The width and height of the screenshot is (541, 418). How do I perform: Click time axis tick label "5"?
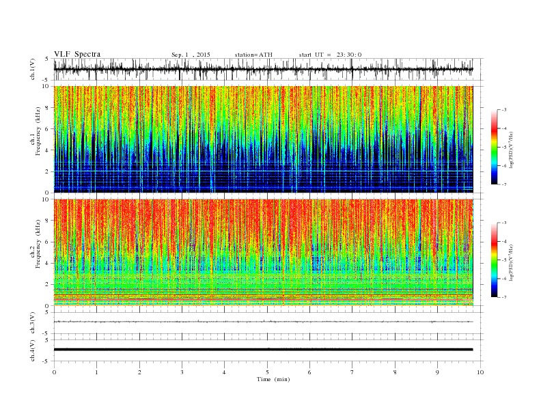click(x=267, y=372)
